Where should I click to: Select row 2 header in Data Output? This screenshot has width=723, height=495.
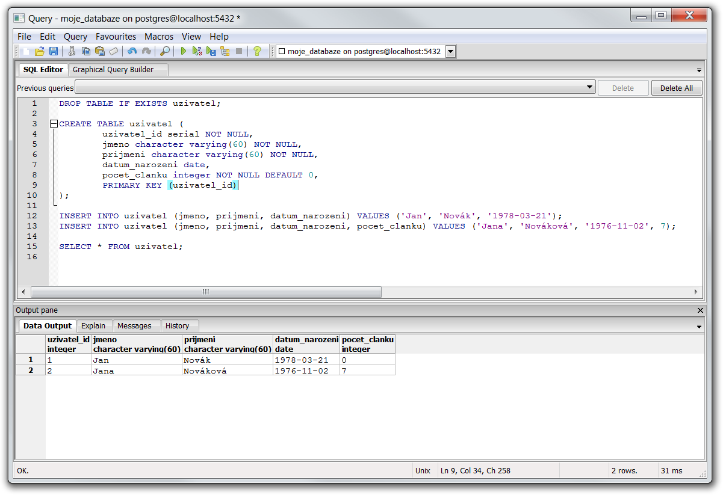31,370
